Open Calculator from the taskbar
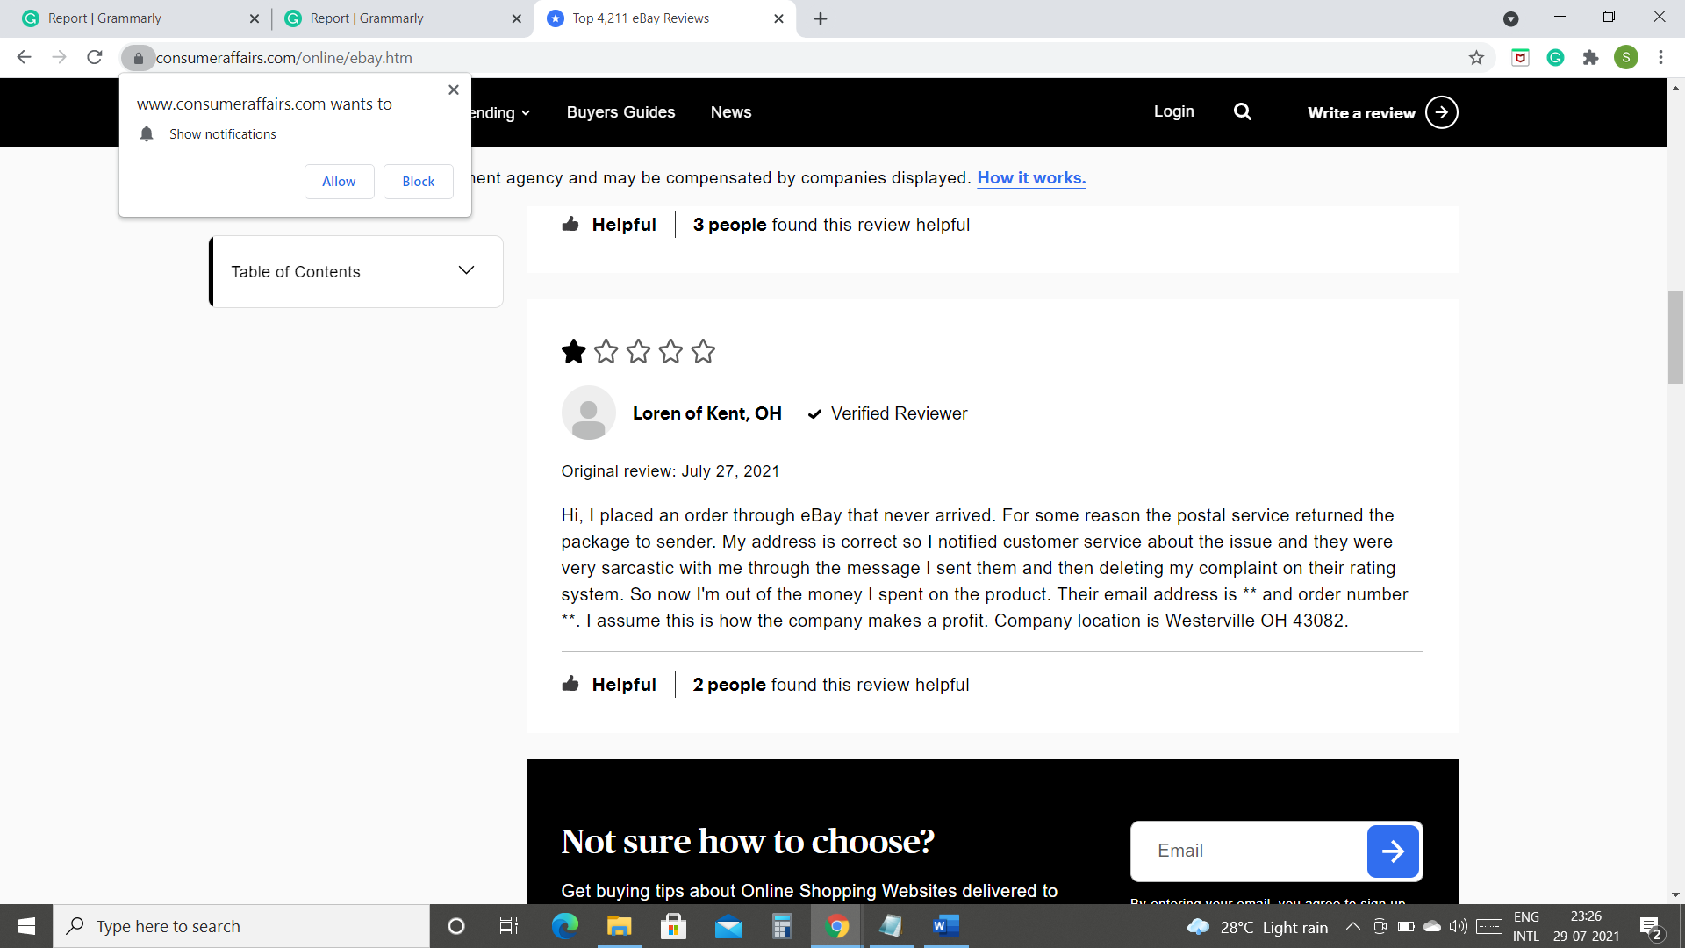Viewport: 1685px width, 948px height. [x=782, y=926]
